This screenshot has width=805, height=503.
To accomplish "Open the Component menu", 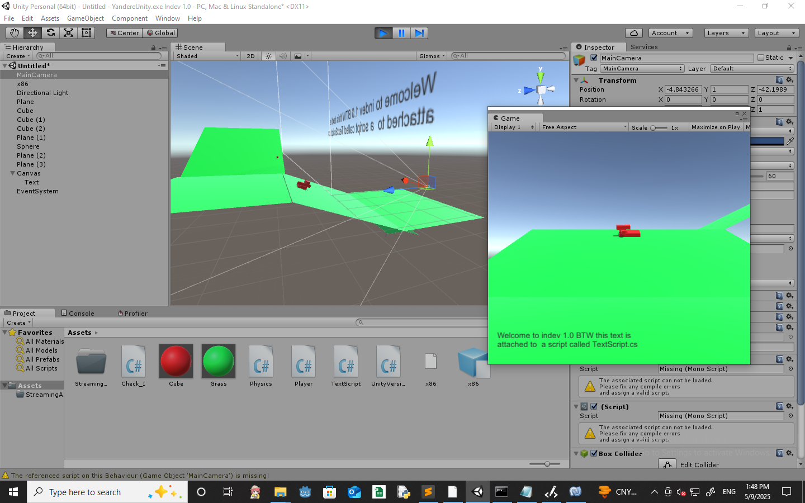I will pos(130,18).
